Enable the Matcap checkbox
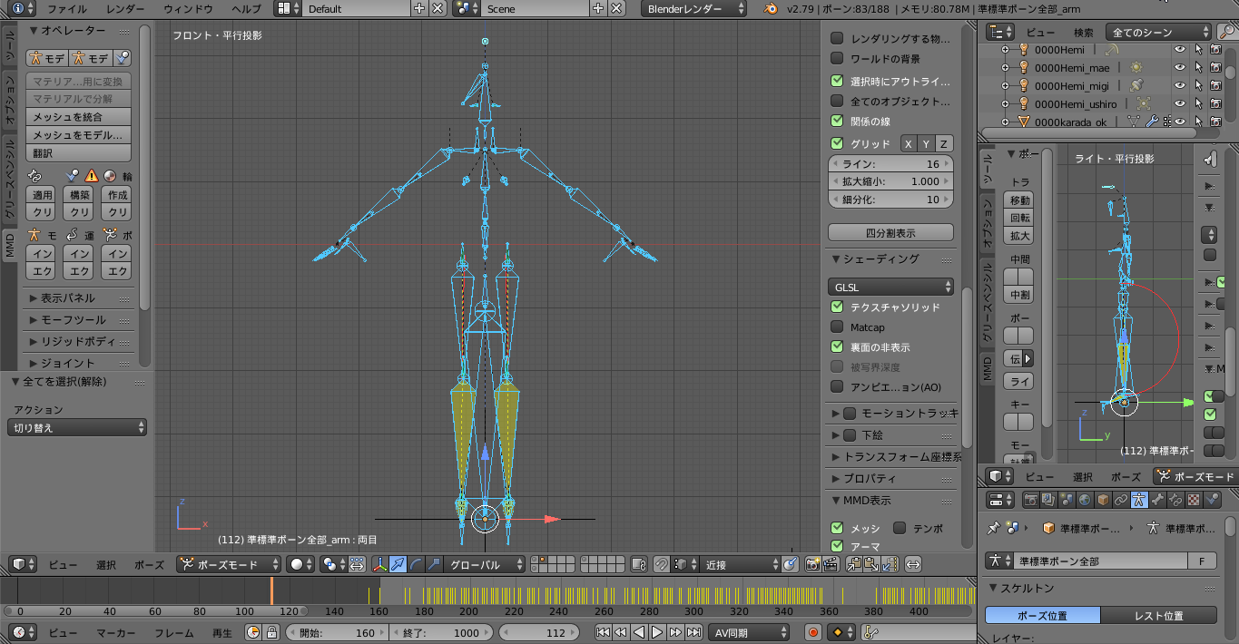This screenshot has width=1239, height=644. pos(838,327)
